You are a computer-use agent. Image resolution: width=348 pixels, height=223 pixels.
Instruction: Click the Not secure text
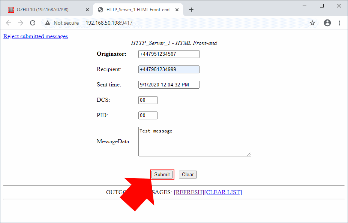tap(66, 23)
